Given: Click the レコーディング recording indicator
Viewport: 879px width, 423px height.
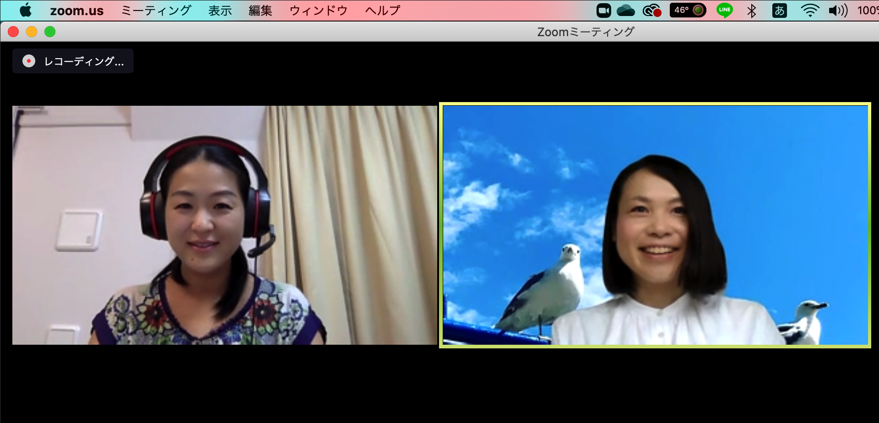Looking at the screenshot, I should [x=73, y=61].
